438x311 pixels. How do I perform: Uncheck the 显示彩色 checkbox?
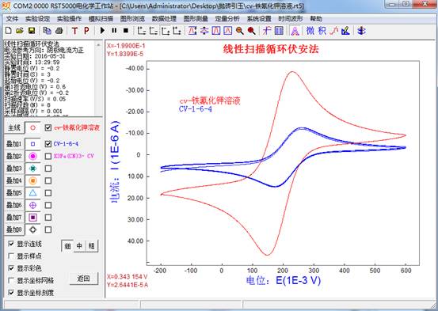click(11, 268)
